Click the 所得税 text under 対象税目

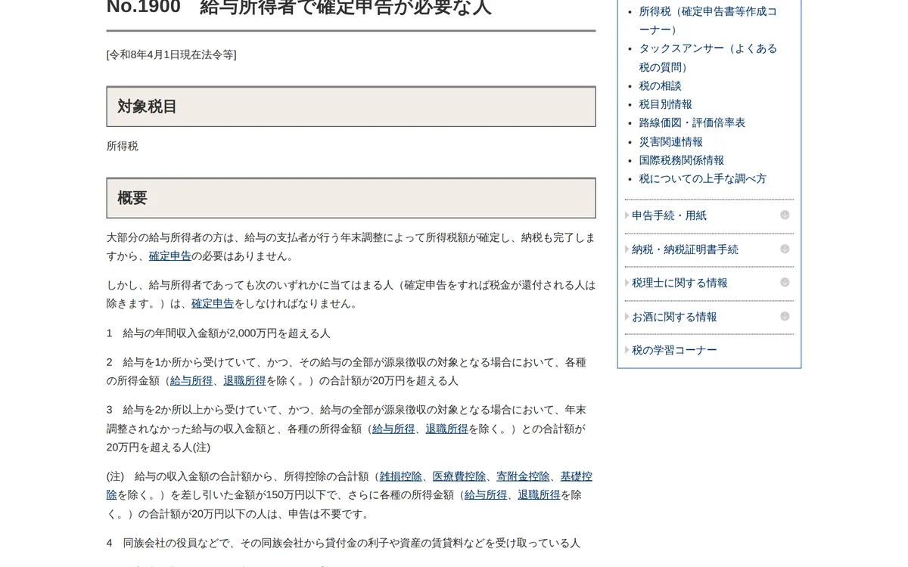click(123, 146)
